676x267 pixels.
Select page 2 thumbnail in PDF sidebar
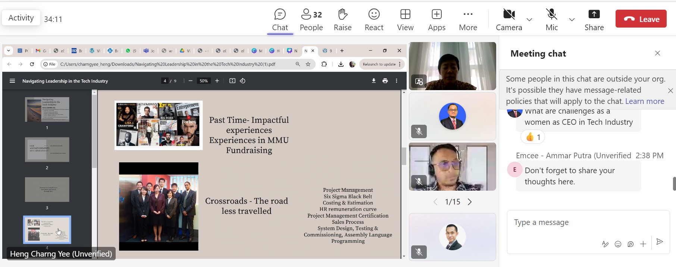coord(47,150)
